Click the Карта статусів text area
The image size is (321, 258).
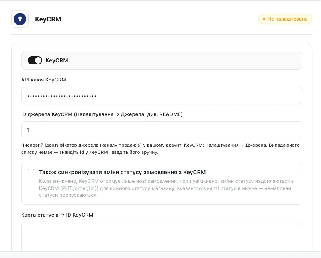pyautogui.click(x=162, y=237)
